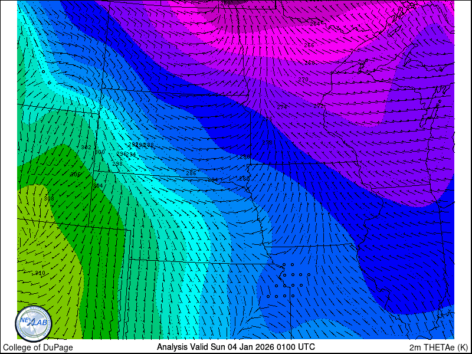Click the 298 contour label

(x=117, y=164)
